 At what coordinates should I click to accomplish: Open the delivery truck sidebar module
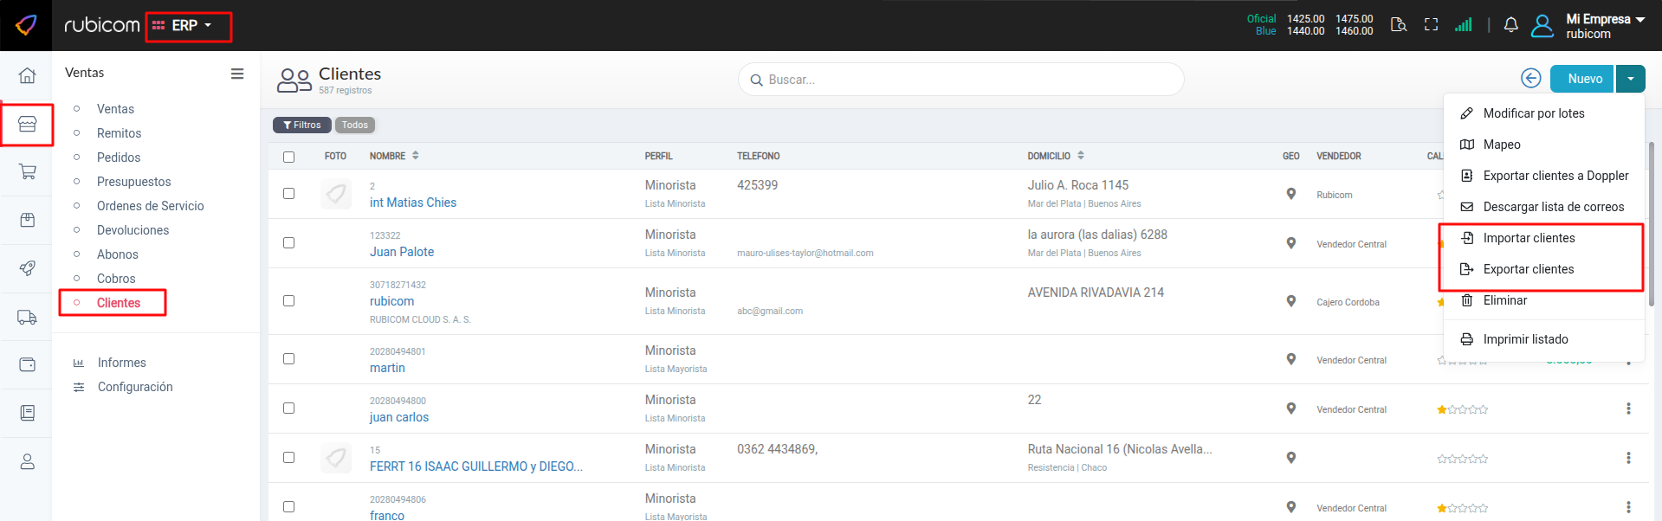pos(27,318)
